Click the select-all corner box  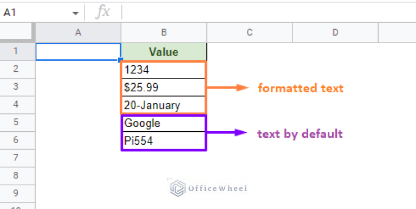pos(17,32)
